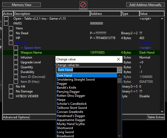The height and width of the screenshot is (138, 167).
Task: Click the red stop/clear icon
Action: pos(83,5)
